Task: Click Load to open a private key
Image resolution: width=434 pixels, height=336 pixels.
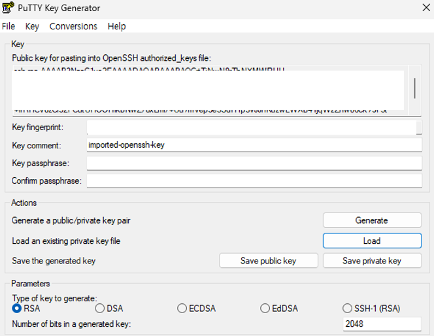Action: tap(373, 241)
